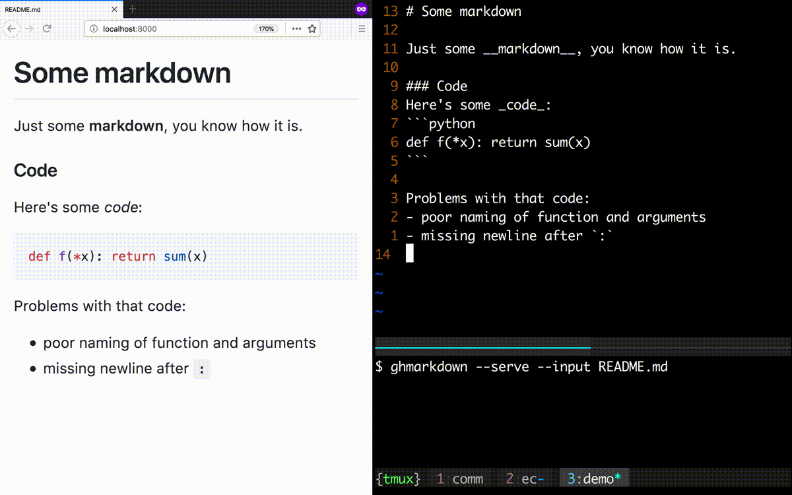Open site information icon in address bar
Viewport: 792px width, 495px height.
[x=94, y=29]
